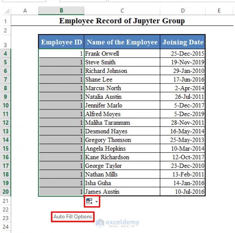Image resolution: width=235 pixels, height=233 pixels.
Task: Select cell containing 'Kane Richardson'
Action: [122, 157]
